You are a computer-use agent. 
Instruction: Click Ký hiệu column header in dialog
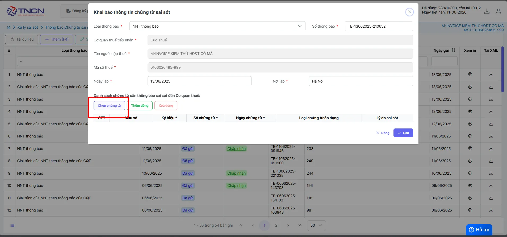169,118
